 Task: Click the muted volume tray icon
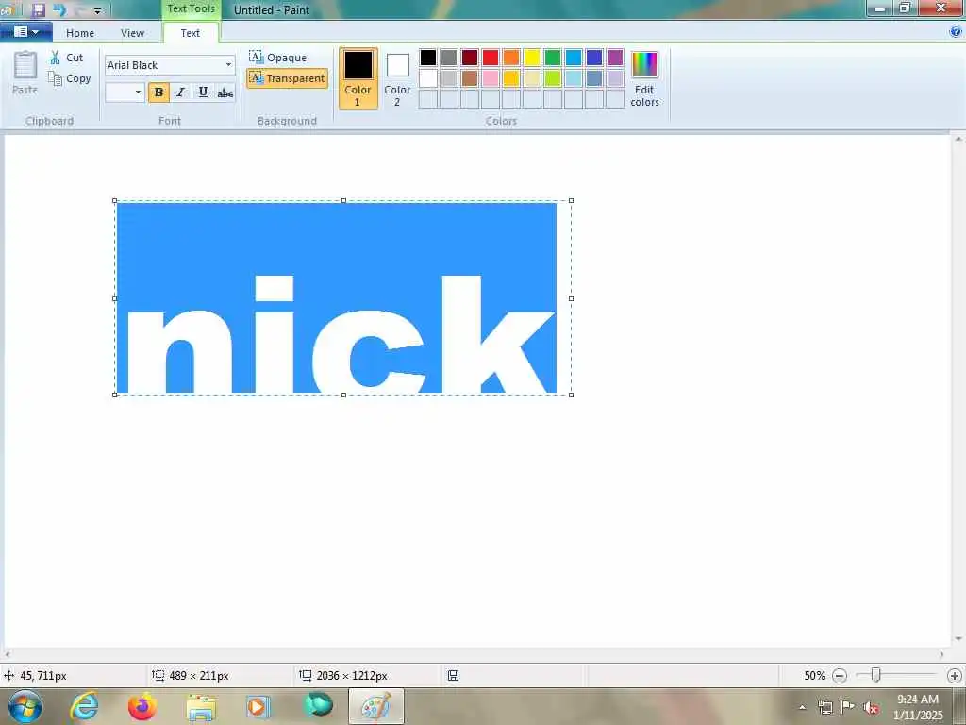(871, 707)
